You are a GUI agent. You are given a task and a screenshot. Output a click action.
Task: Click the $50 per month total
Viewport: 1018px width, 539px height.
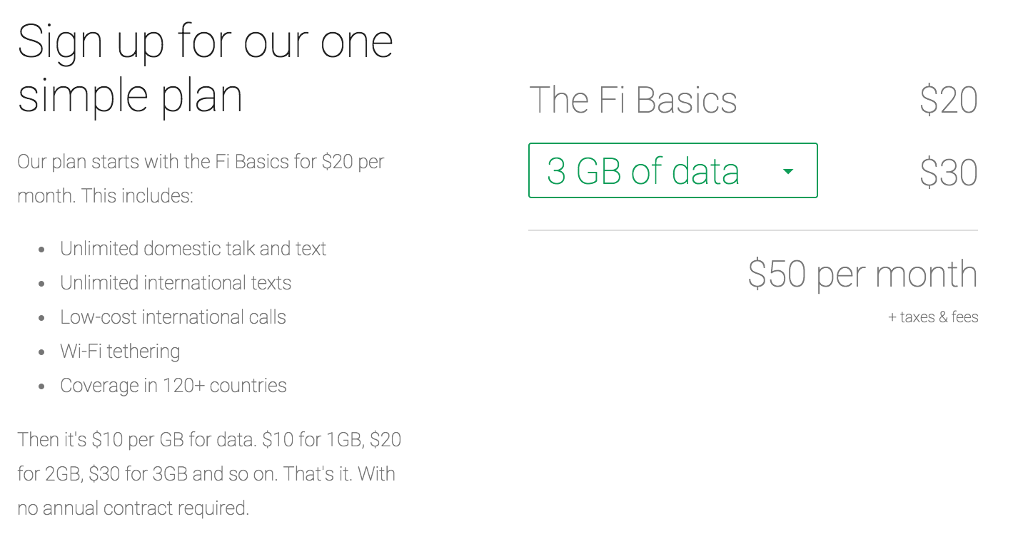[x=862, y=274]
